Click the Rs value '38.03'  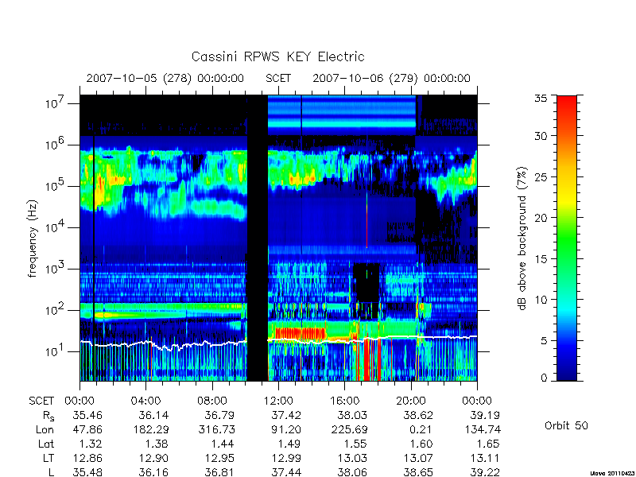[x=352, y=415]
